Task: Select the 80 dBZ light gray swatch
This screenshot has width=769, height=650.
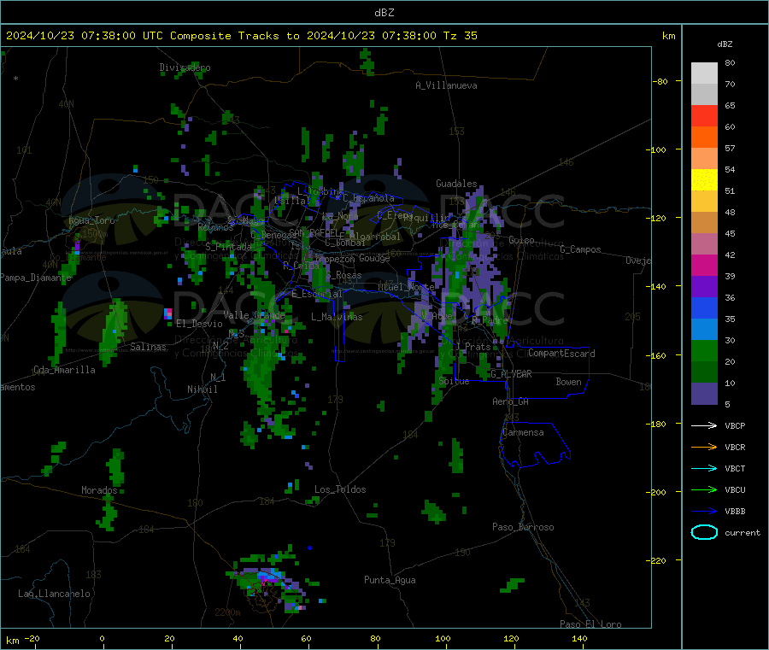Action: coord(704,73)
